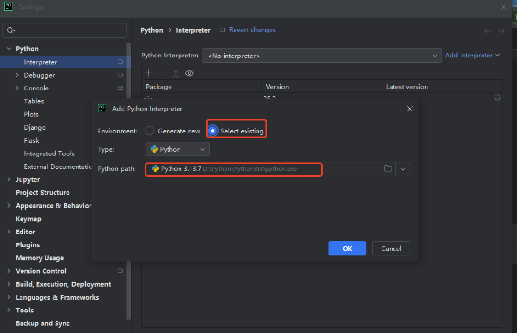Viewport: 517px width, 333px height.
Task: Open Backup and Sync settings
Action: click(x=43, y=323)
